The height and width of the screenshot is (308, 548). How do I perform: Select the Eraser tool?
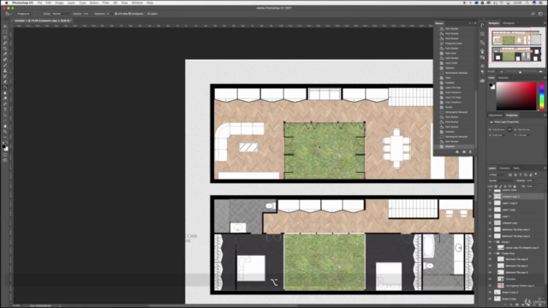[x=5, y=82]
